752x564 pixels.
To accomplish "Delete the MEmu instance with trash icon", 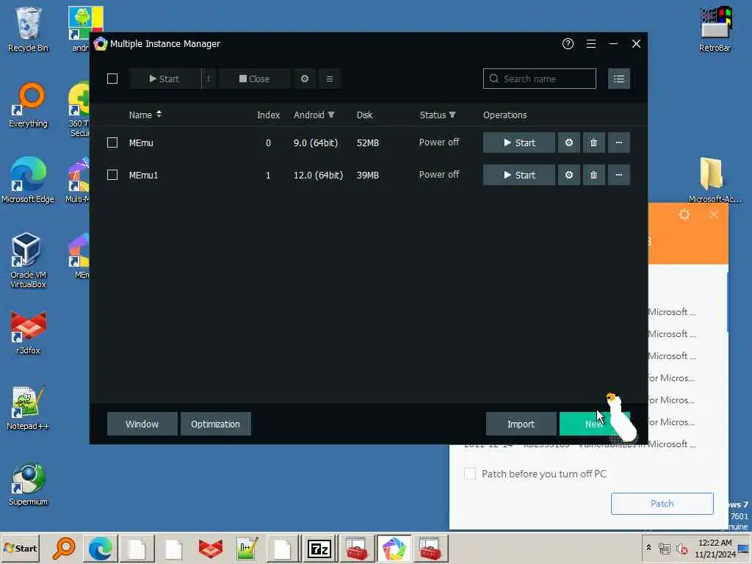I will pyautogui.click(x=593, y=142).
